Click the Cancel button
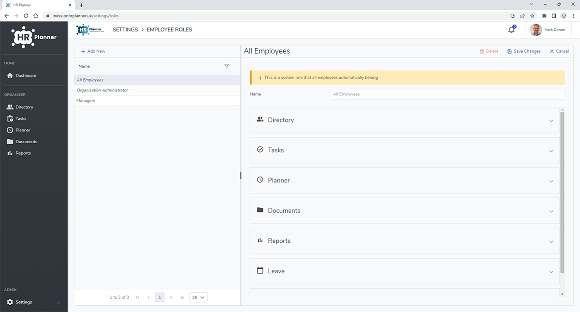580x312 pixels. [x=559, y=51]
